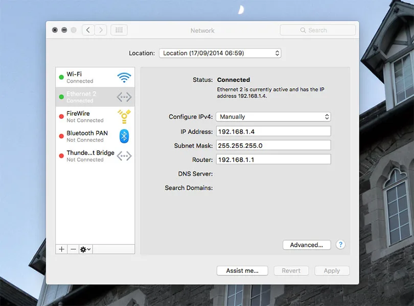The height and width of the screenshot is (306, 414).
Task: Click the Advanced... button
Action: tap(306, 245)
